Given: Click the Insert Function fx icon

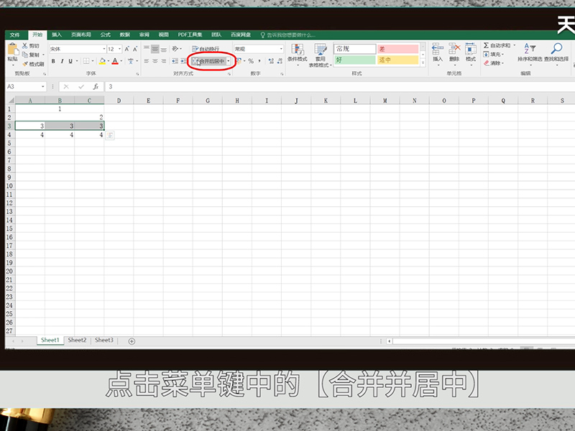Looking at the screenshot, I should coord(96,86).
